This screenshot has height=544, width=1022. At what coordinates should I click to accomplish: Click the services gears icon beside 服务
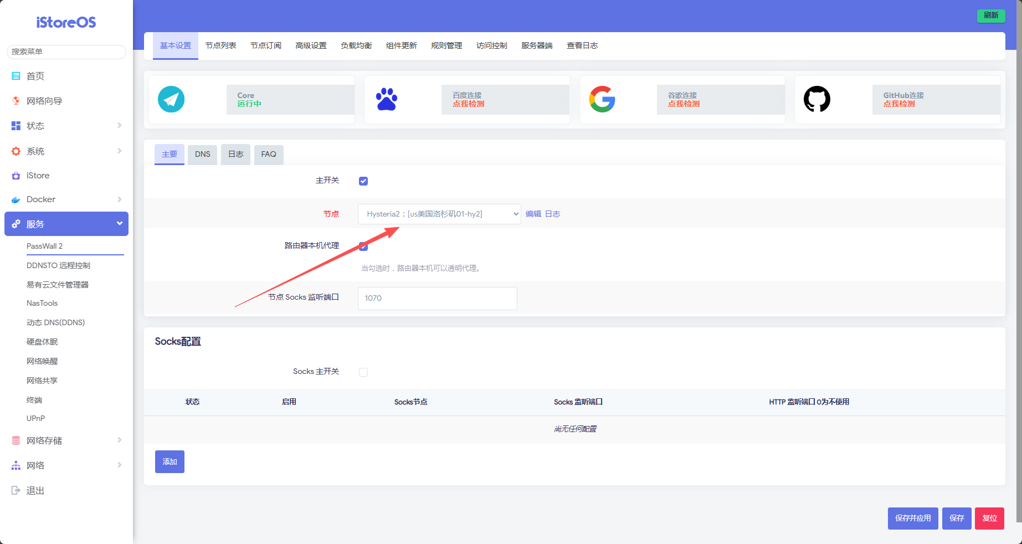(16, 224)
